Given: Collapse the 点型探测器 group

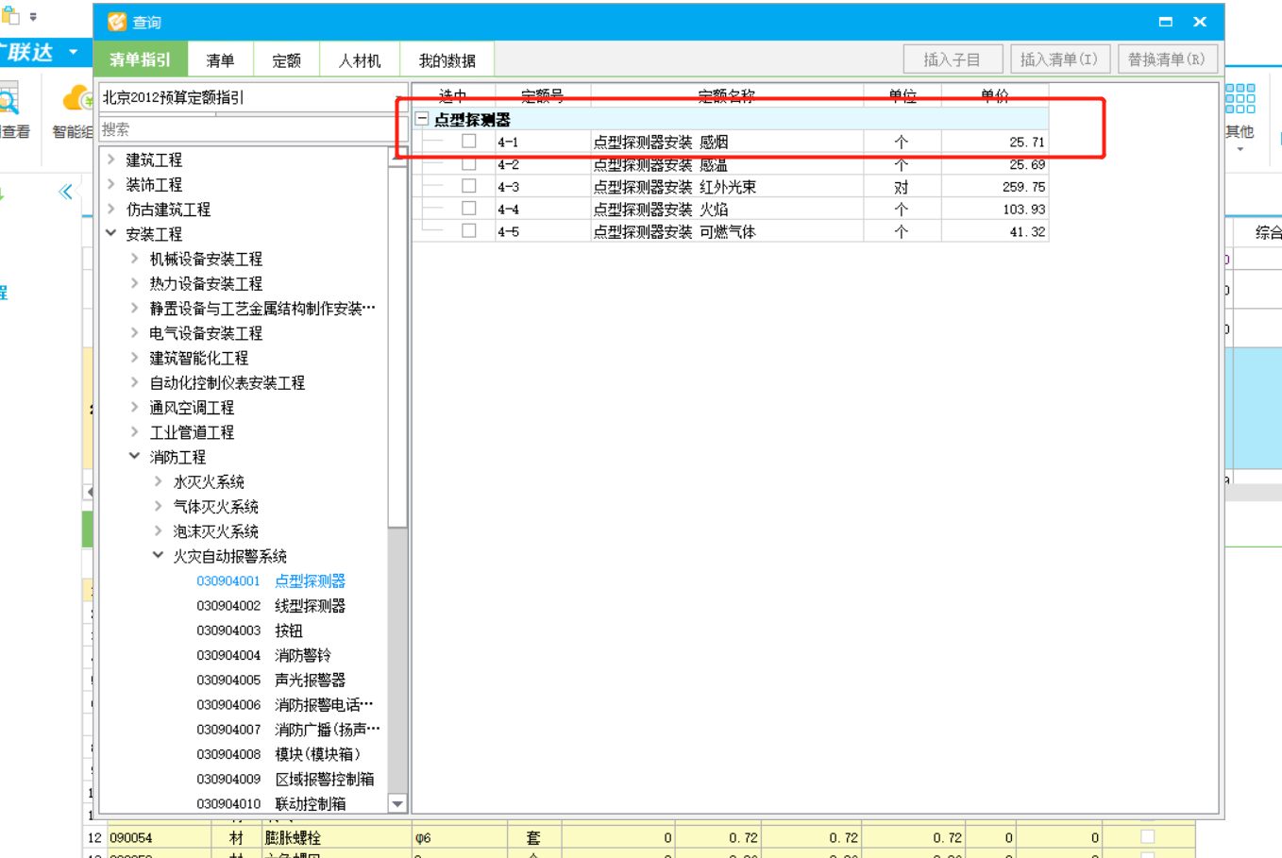Looking at the screenshot, I should coord(422,119).
